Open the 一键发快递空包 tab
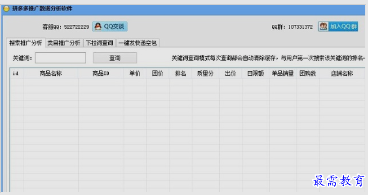This screenshot has width=368, height=195. pos(138,43)
